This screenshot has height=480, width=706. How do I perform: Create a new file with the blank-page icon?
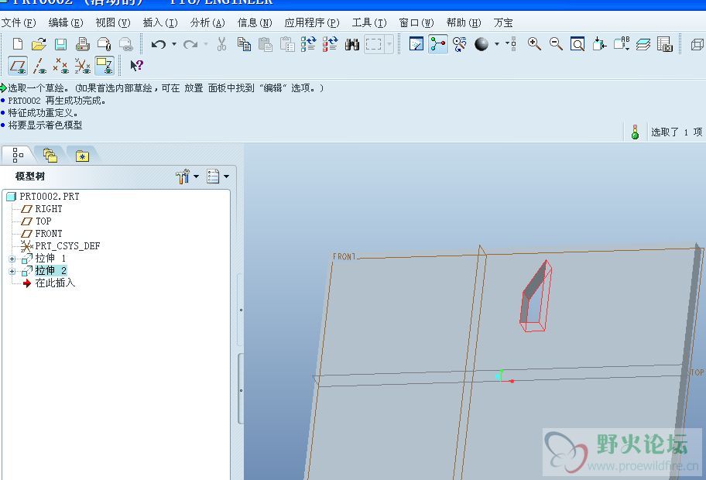click(18, 44)
